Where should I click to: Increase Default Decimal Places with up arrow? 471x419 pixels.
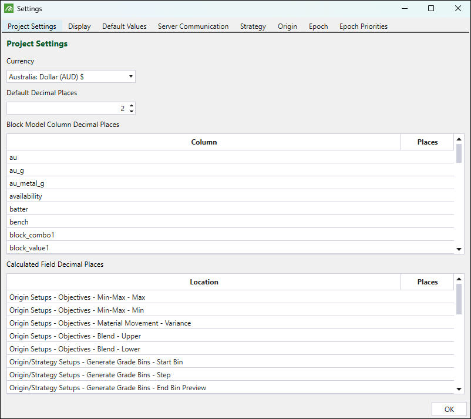tap(132, 106)
